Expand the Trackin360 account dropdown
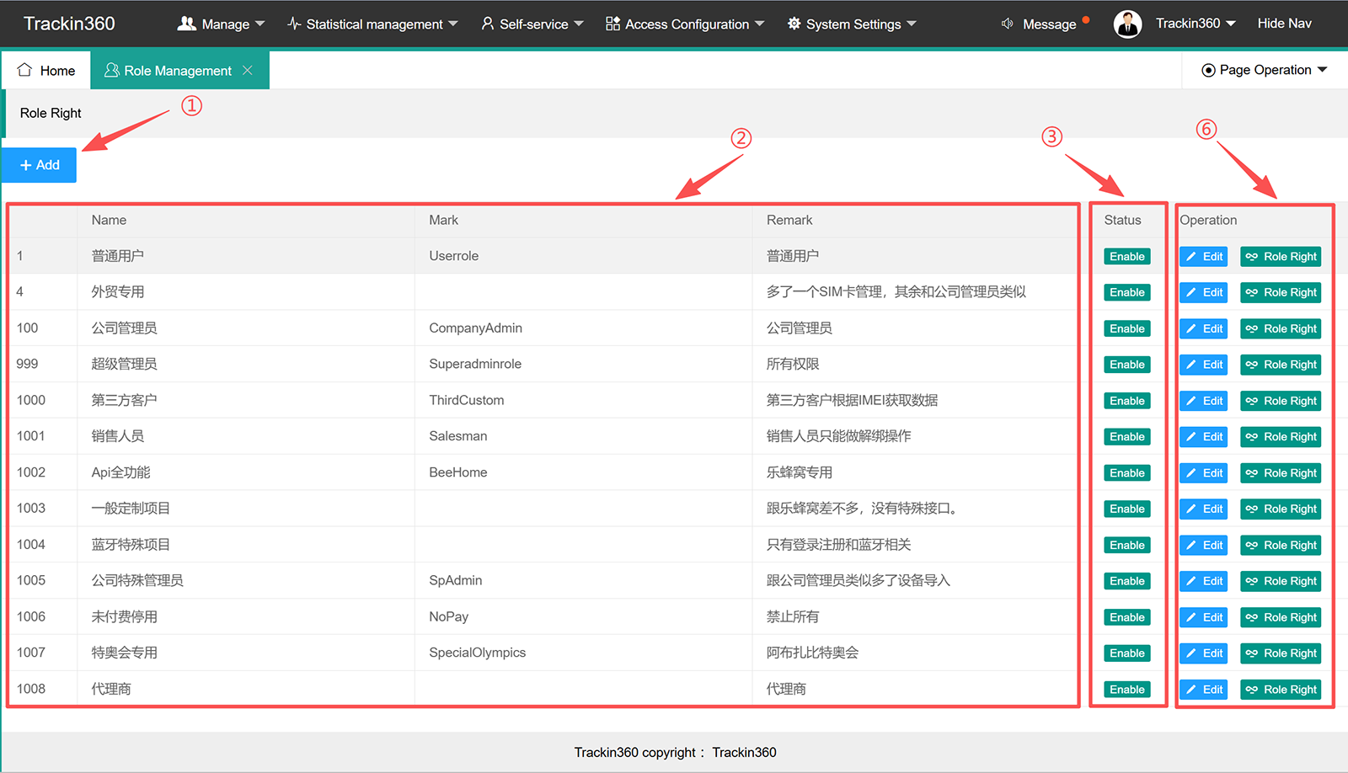Screen dimensions: 1348x773 click(x=1196, y=24)
